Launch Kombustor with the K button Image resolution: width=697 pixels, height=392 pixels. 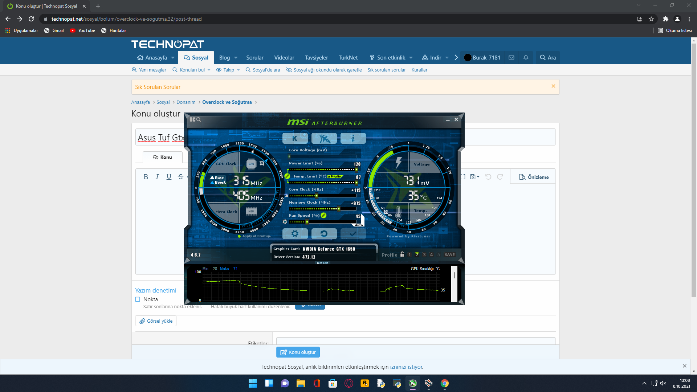coord(295,138)
